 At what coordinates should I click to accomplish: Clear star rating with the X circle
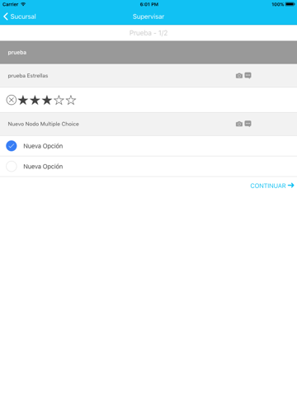(12, 100)
